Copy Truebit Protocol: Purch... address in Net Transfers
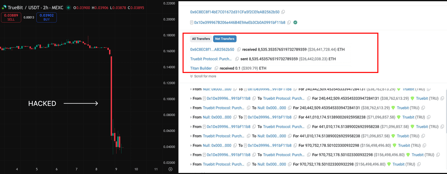The image size is (447, 174). pos(237,59)
